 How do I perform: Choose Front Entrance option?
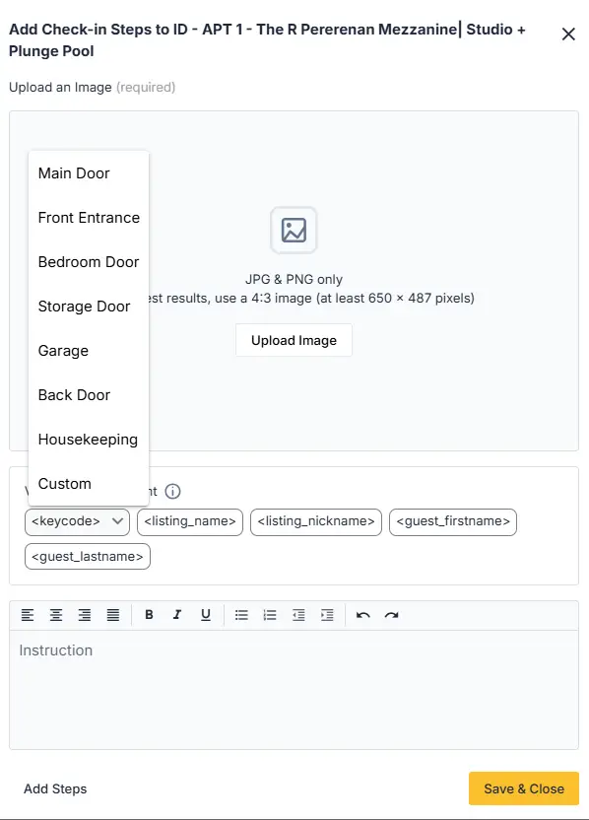[89, 218]
